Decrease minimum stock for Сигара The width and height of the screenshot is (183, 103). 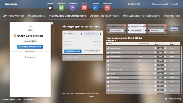[x=155, y=73]
